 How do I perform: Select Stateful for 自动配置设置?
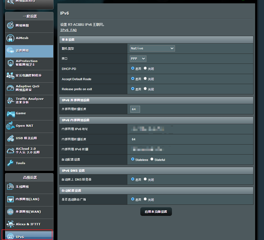coord(152,159)
